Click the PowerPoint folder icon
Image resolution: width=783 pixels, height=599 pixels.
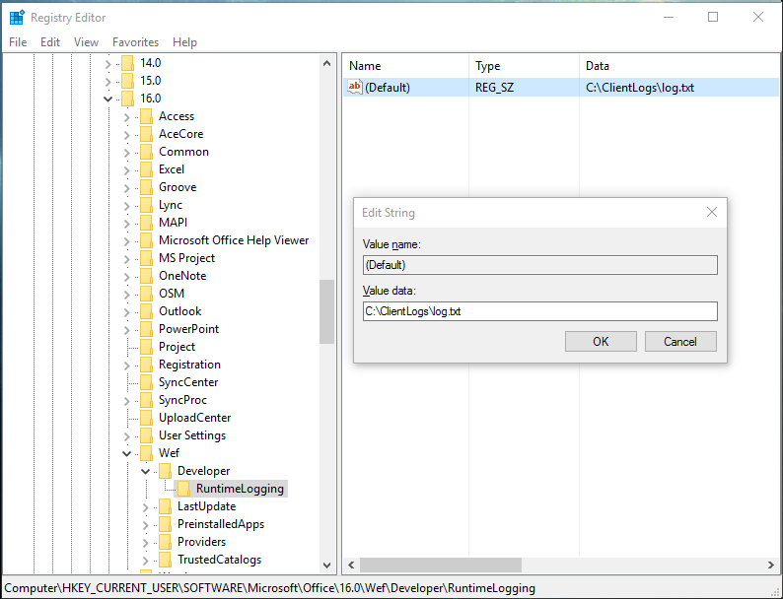pos(146,329)
